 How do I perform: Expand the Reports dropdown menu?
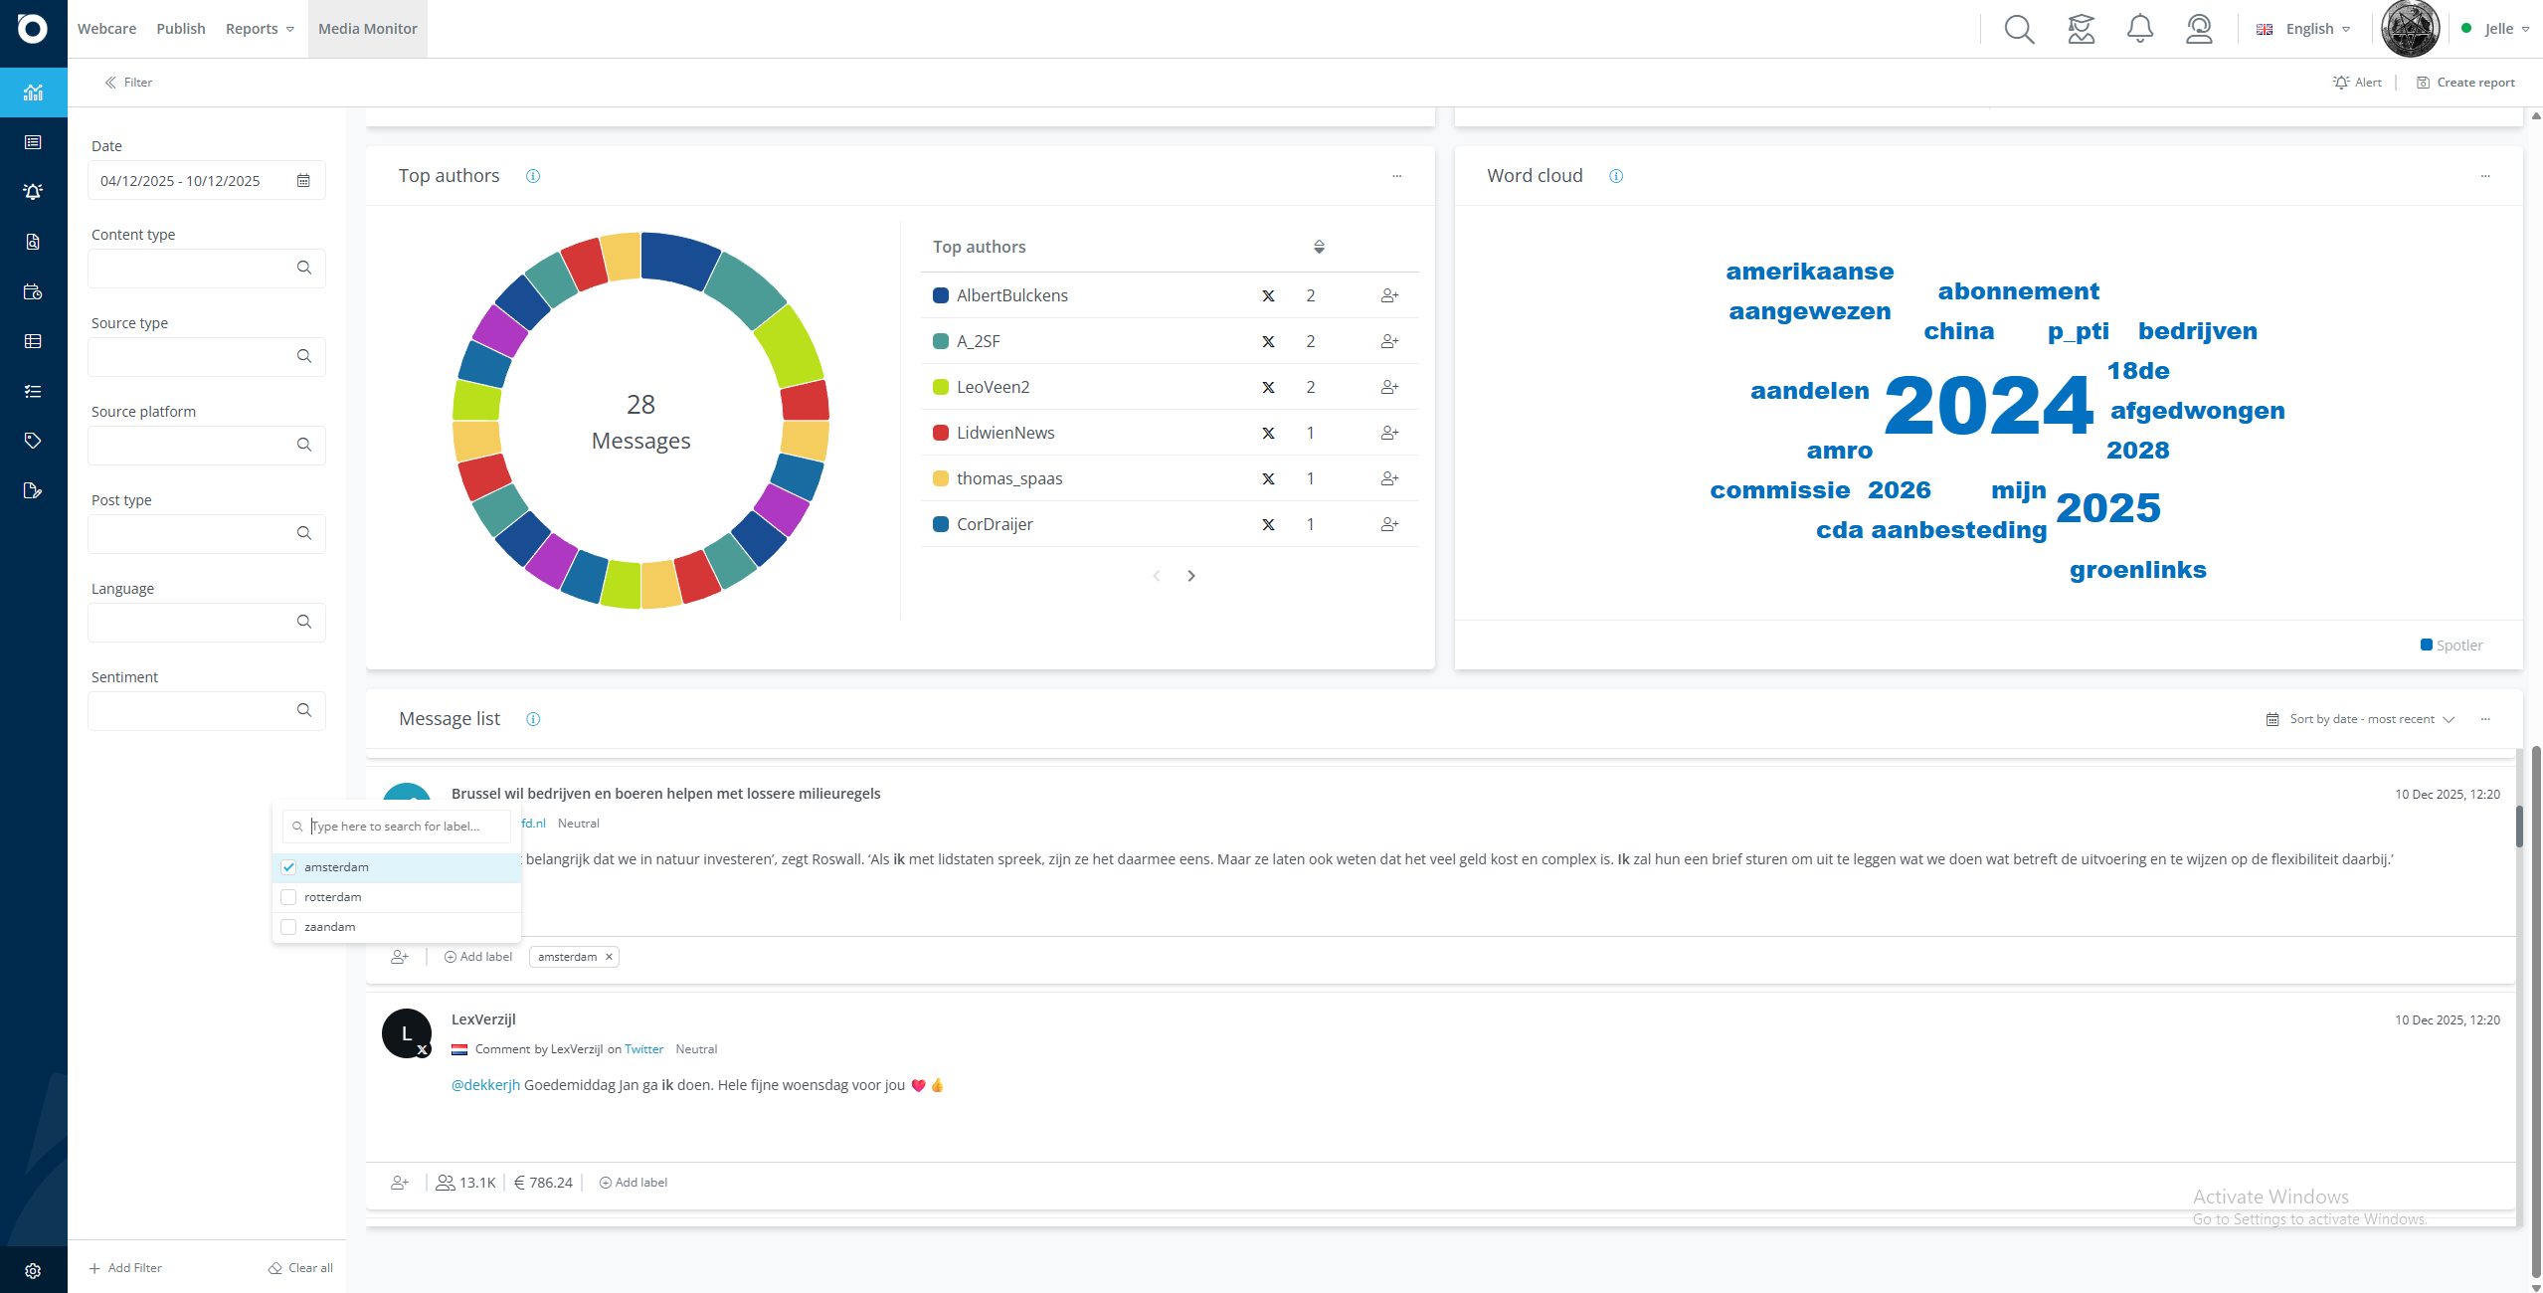point(260,29)
